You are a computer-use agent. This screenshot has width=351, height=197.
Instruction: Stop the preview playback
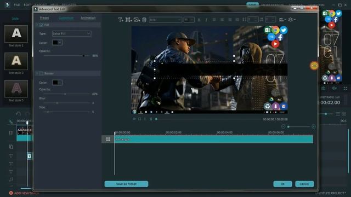140,119
